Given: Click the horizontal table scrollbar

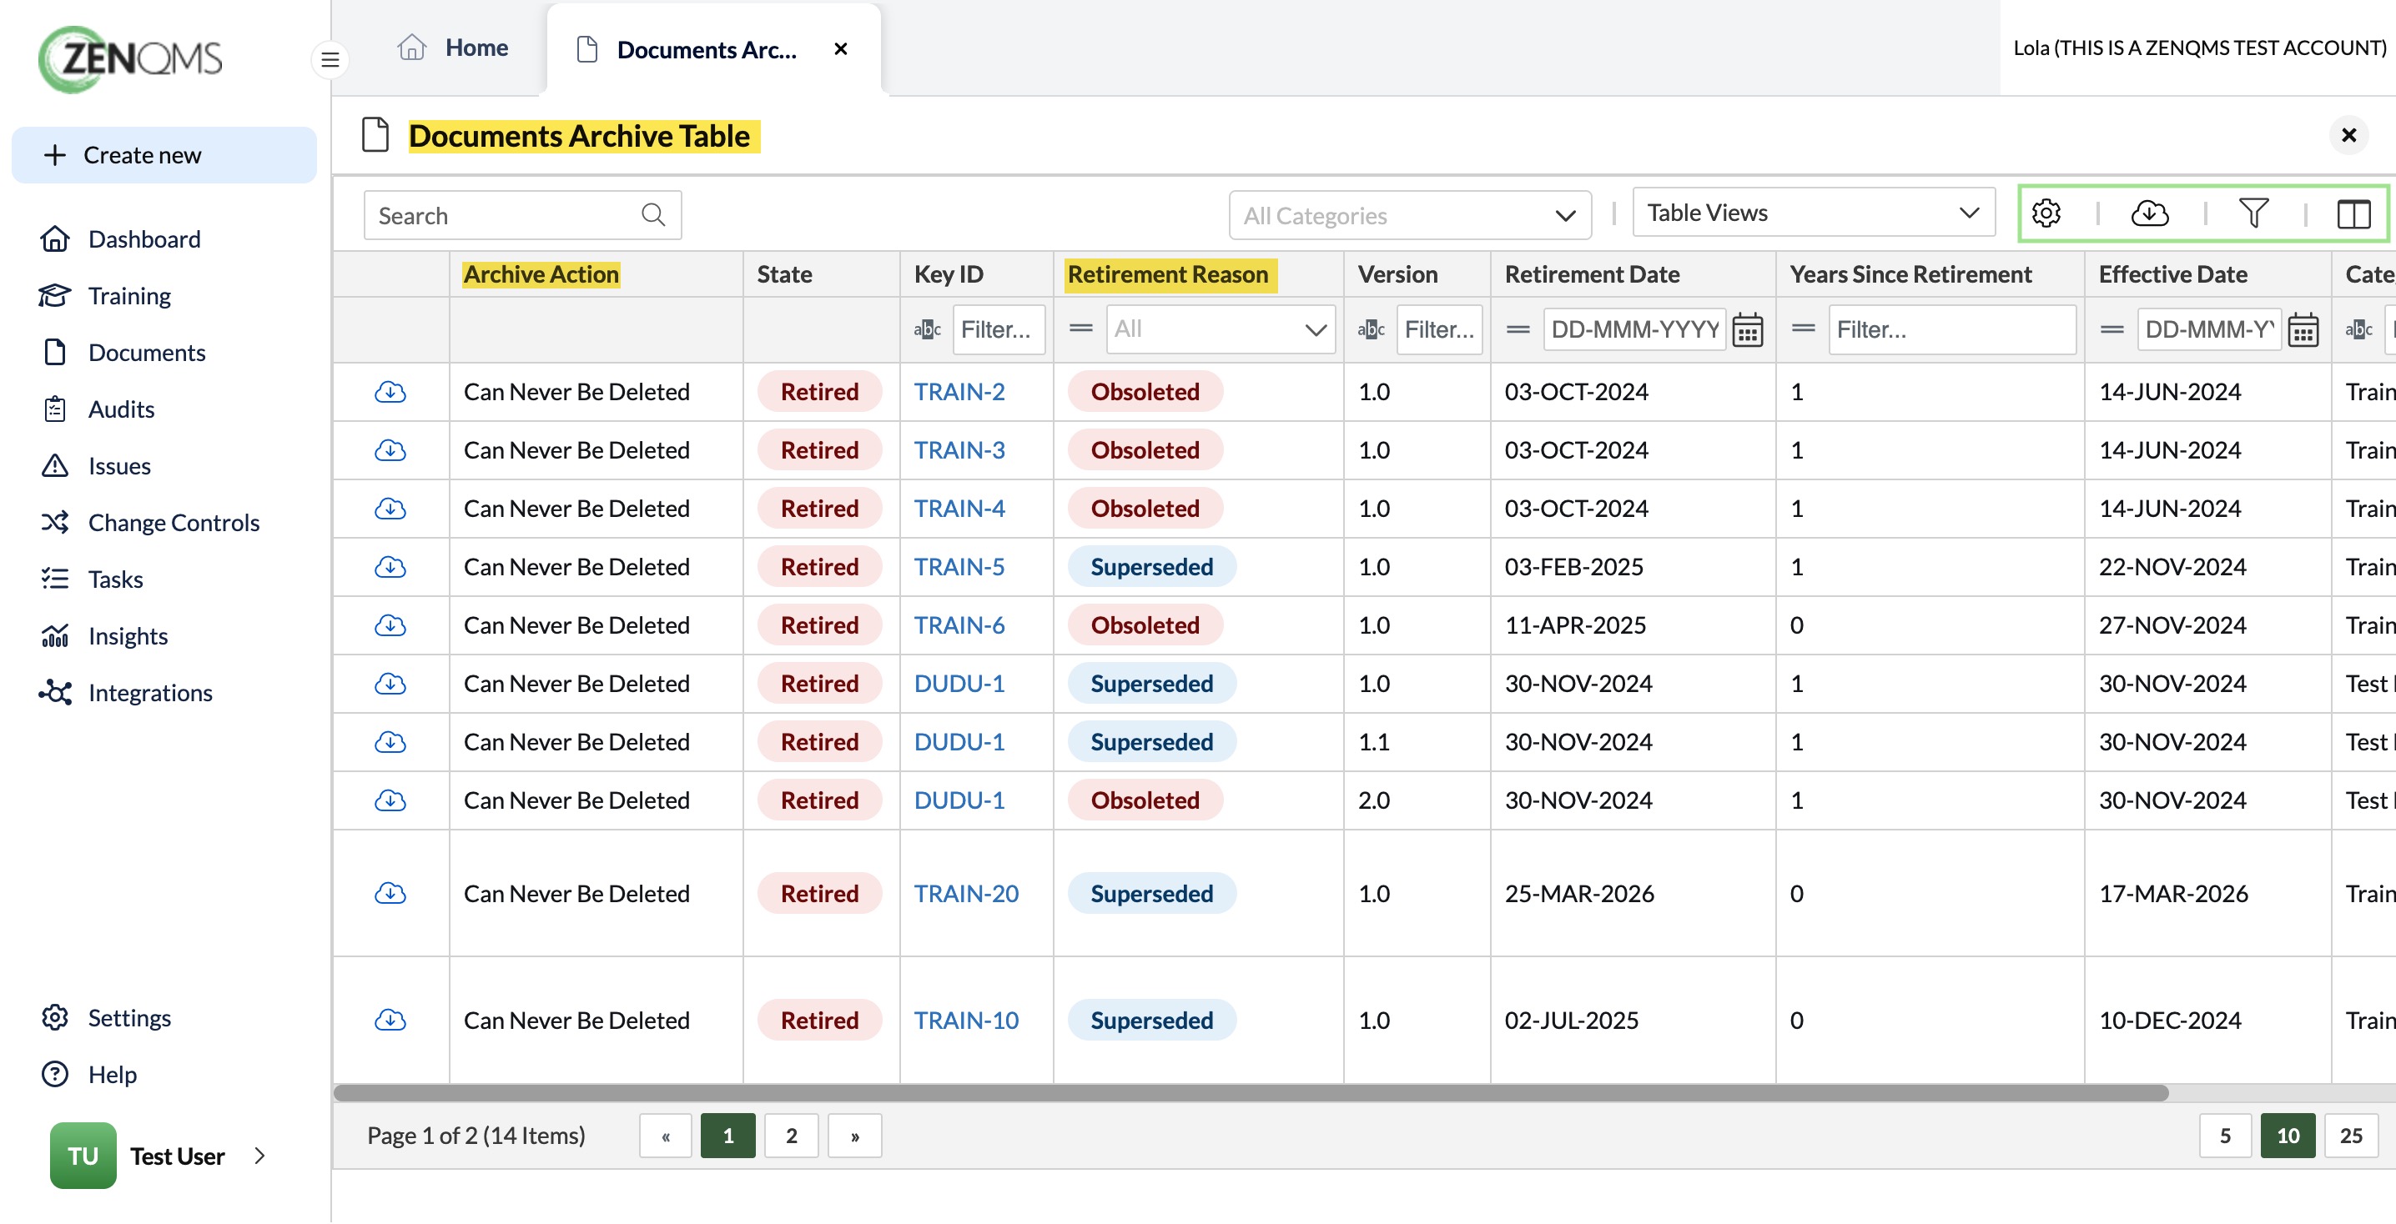Looking at the screenshot, I should coord(1250,1092).
